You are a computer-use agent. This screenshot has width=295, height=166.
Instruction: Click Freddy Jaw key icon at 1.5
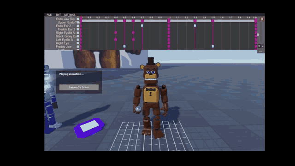pos(212,46)
